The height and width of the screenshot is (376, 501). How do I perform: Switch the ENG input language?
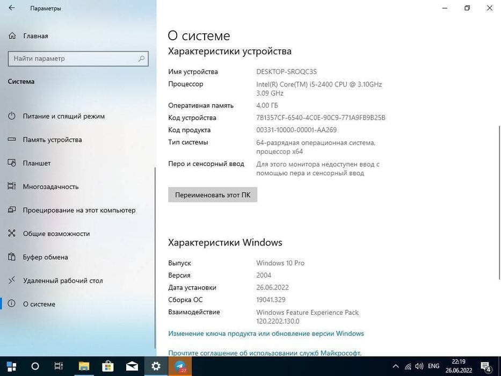[433, 366]
